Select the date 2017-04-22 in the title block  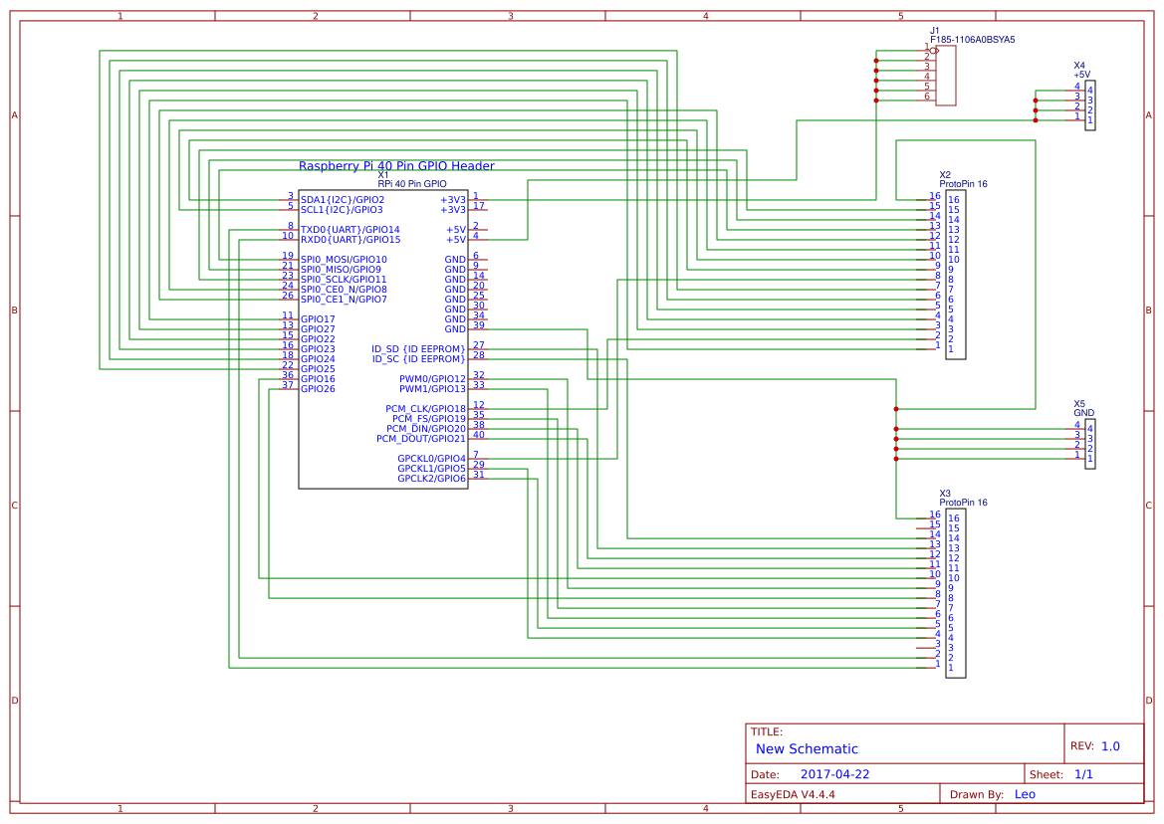834,772
